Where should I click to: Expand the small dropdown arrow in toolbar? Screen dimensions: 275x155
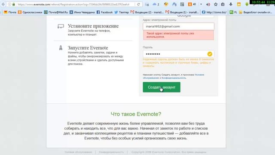(201, 4)
